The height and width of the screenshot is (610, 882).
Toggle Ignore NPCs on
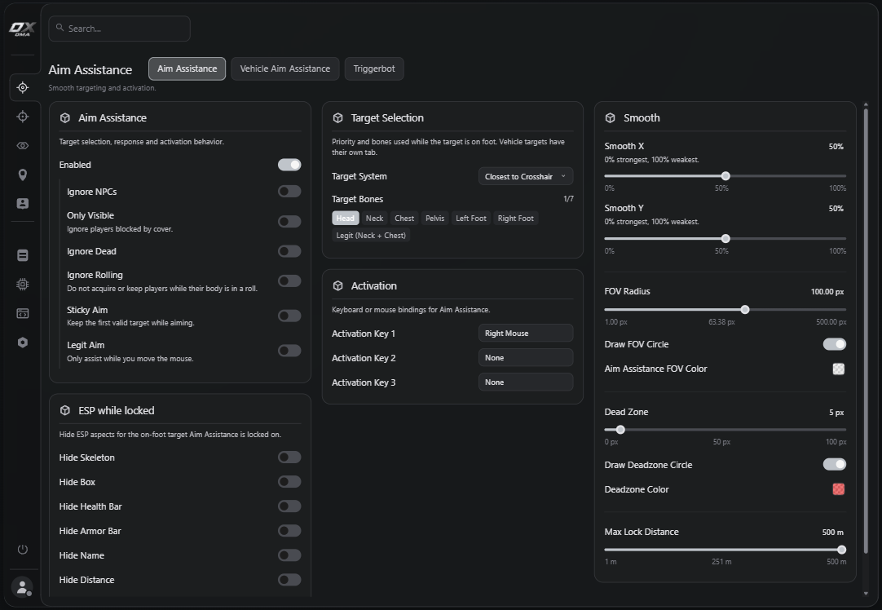(289, 192)
